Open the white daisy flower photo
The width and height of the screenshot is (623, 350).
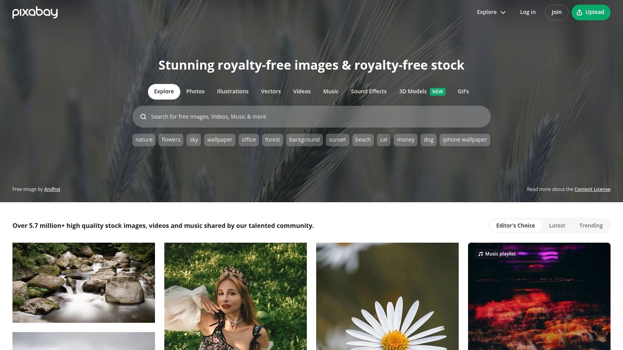[x=387, y=296]
